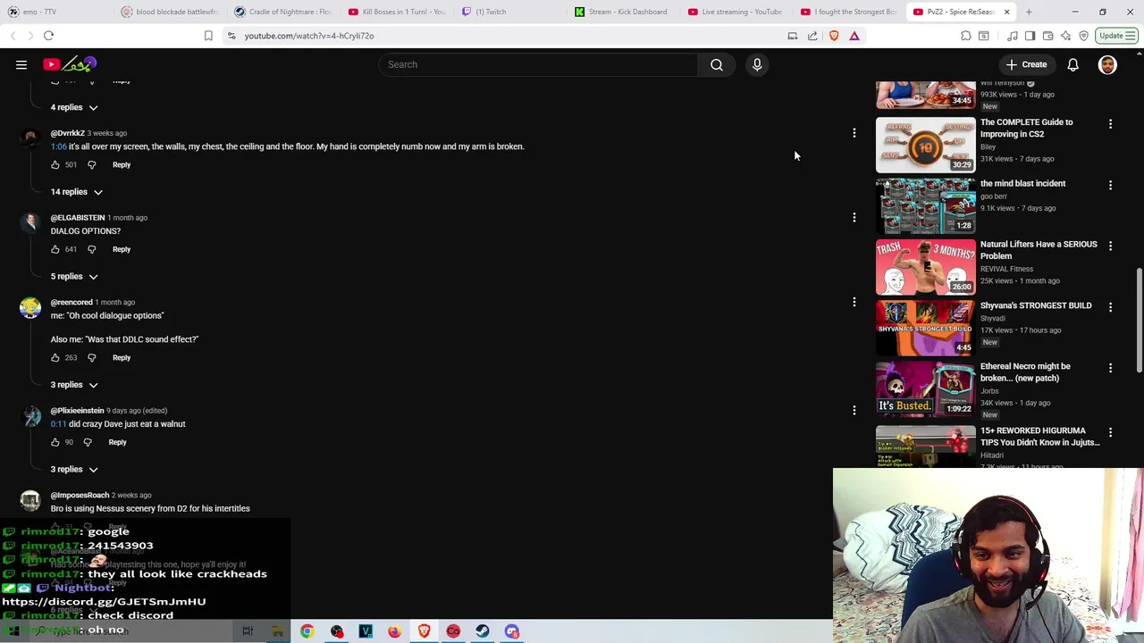
Task: Click the Create button
Action: click(x=1026, y=64)
